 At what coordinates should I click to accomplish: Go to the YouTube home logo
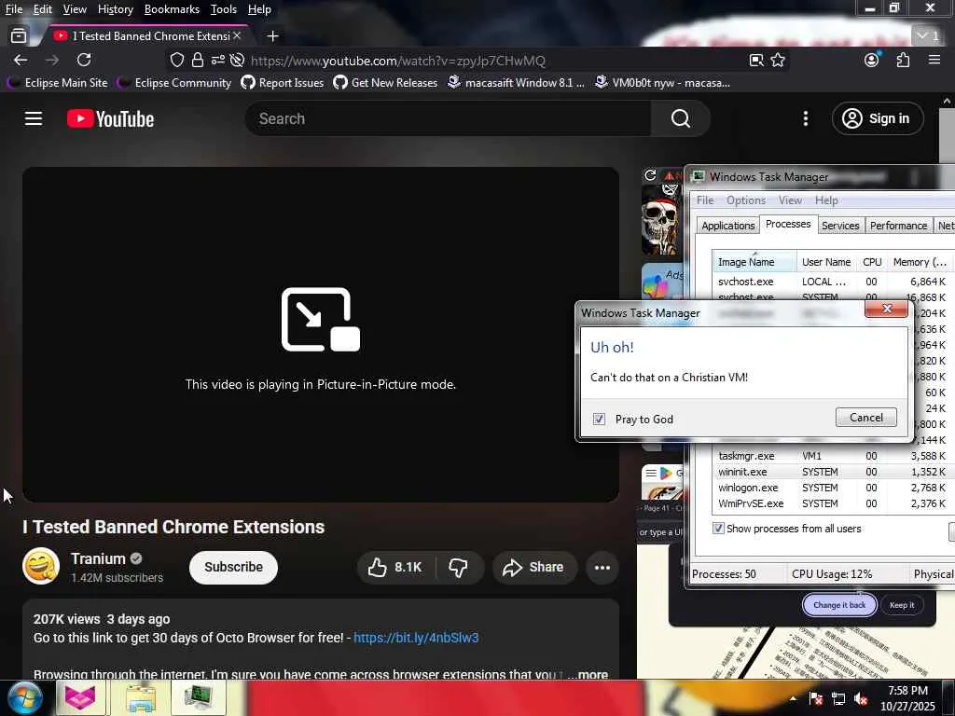click(110, 118)
